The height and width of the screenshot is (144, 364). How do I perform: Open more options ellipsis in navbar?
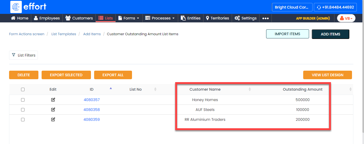coord(265,18)
